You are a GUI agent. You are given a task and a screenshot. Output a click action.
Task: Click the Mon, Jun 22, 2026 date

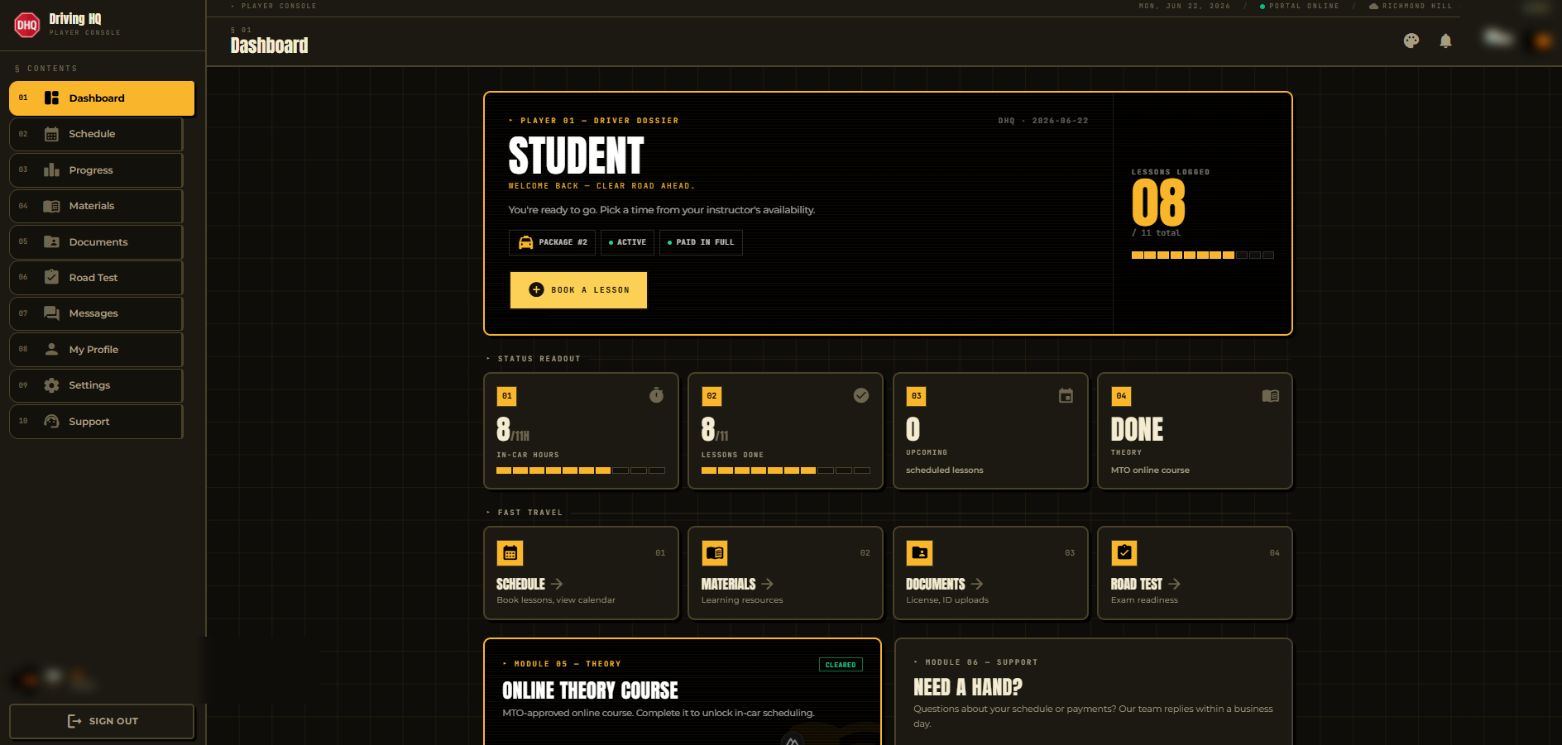[x=1185, y=6]
